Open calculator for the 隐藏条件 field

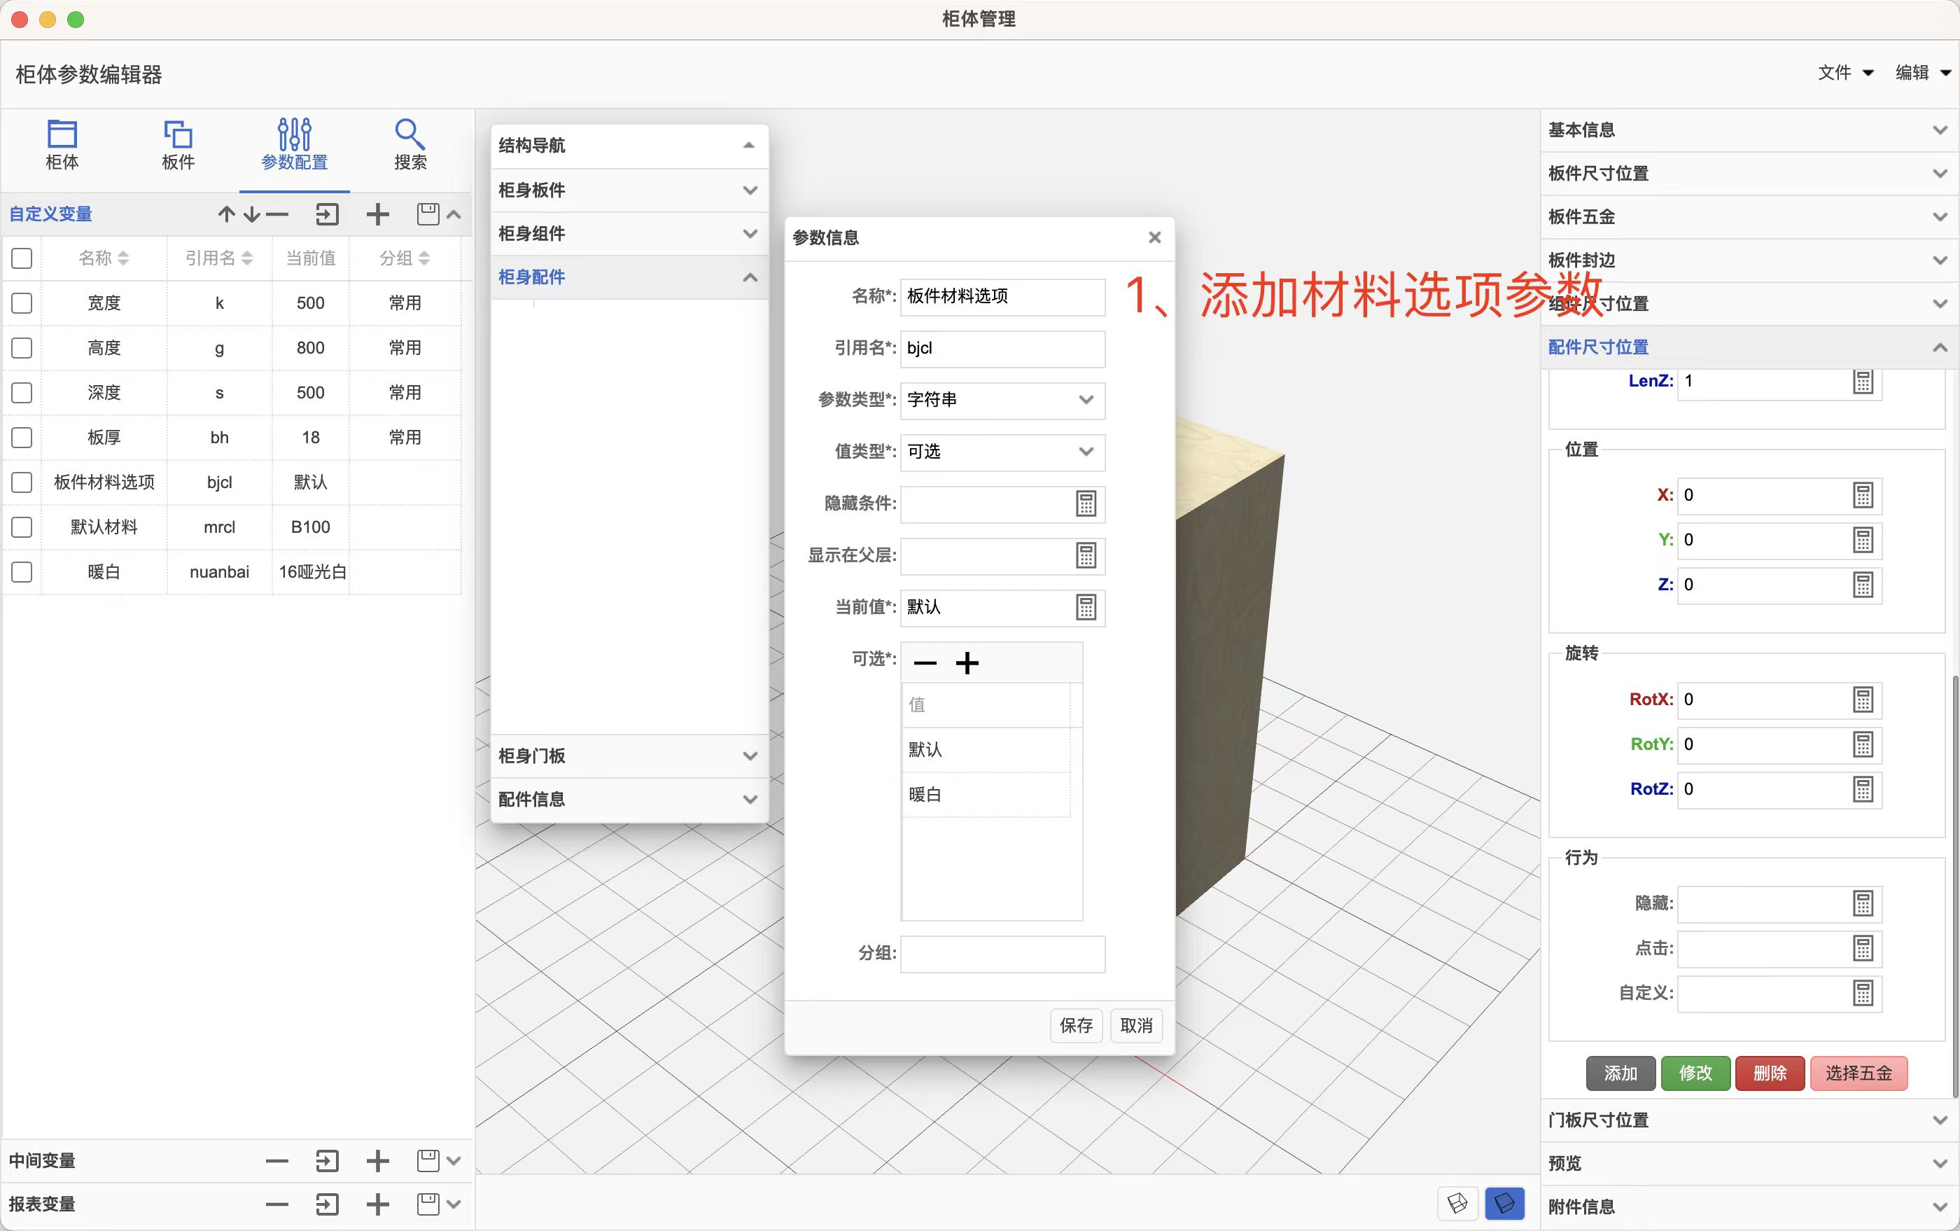click(x=1086, y=504)
